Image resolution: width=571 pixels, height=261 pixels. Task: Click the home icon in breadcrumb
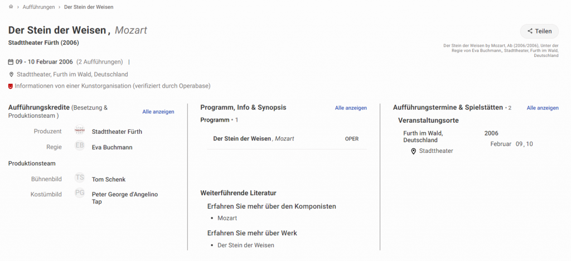(x=11, y=7)
